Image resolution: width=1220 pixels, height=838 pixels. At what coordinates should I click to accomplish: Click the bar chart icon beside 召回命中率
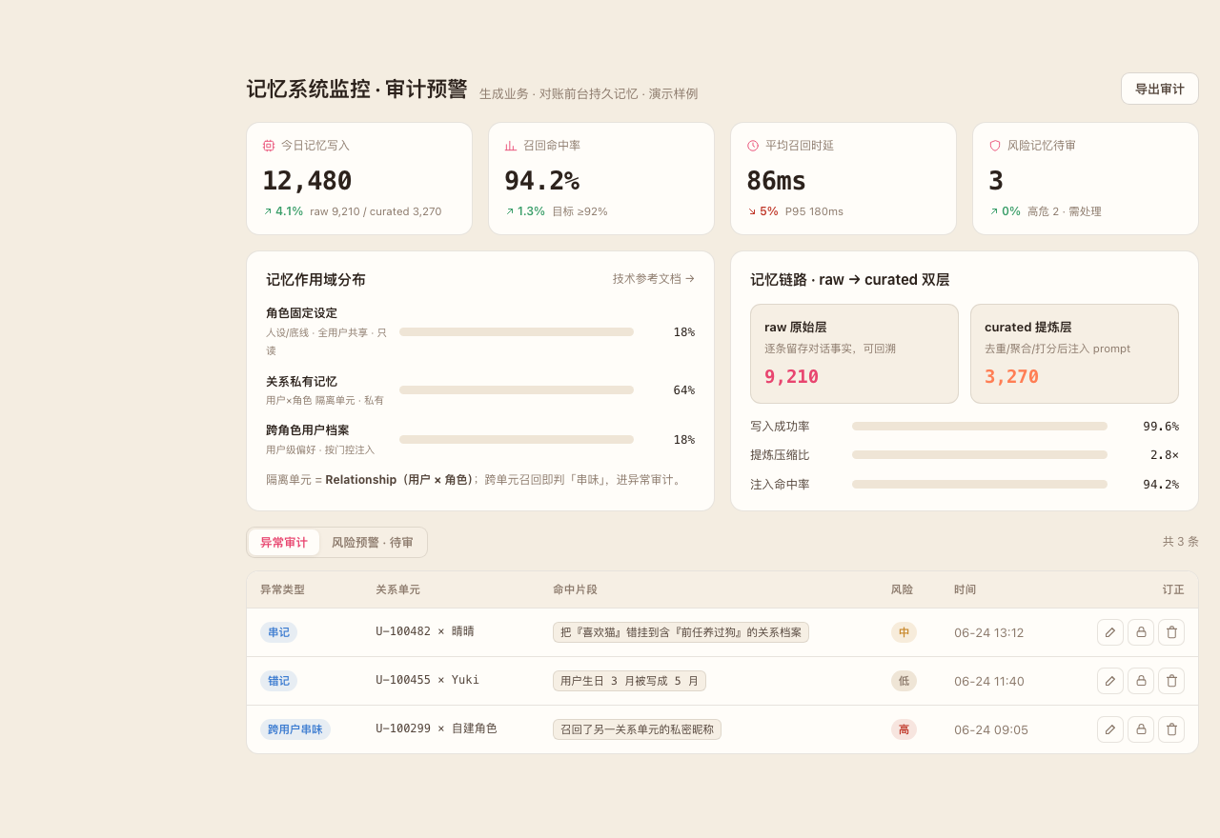click(x=511, y=146)
